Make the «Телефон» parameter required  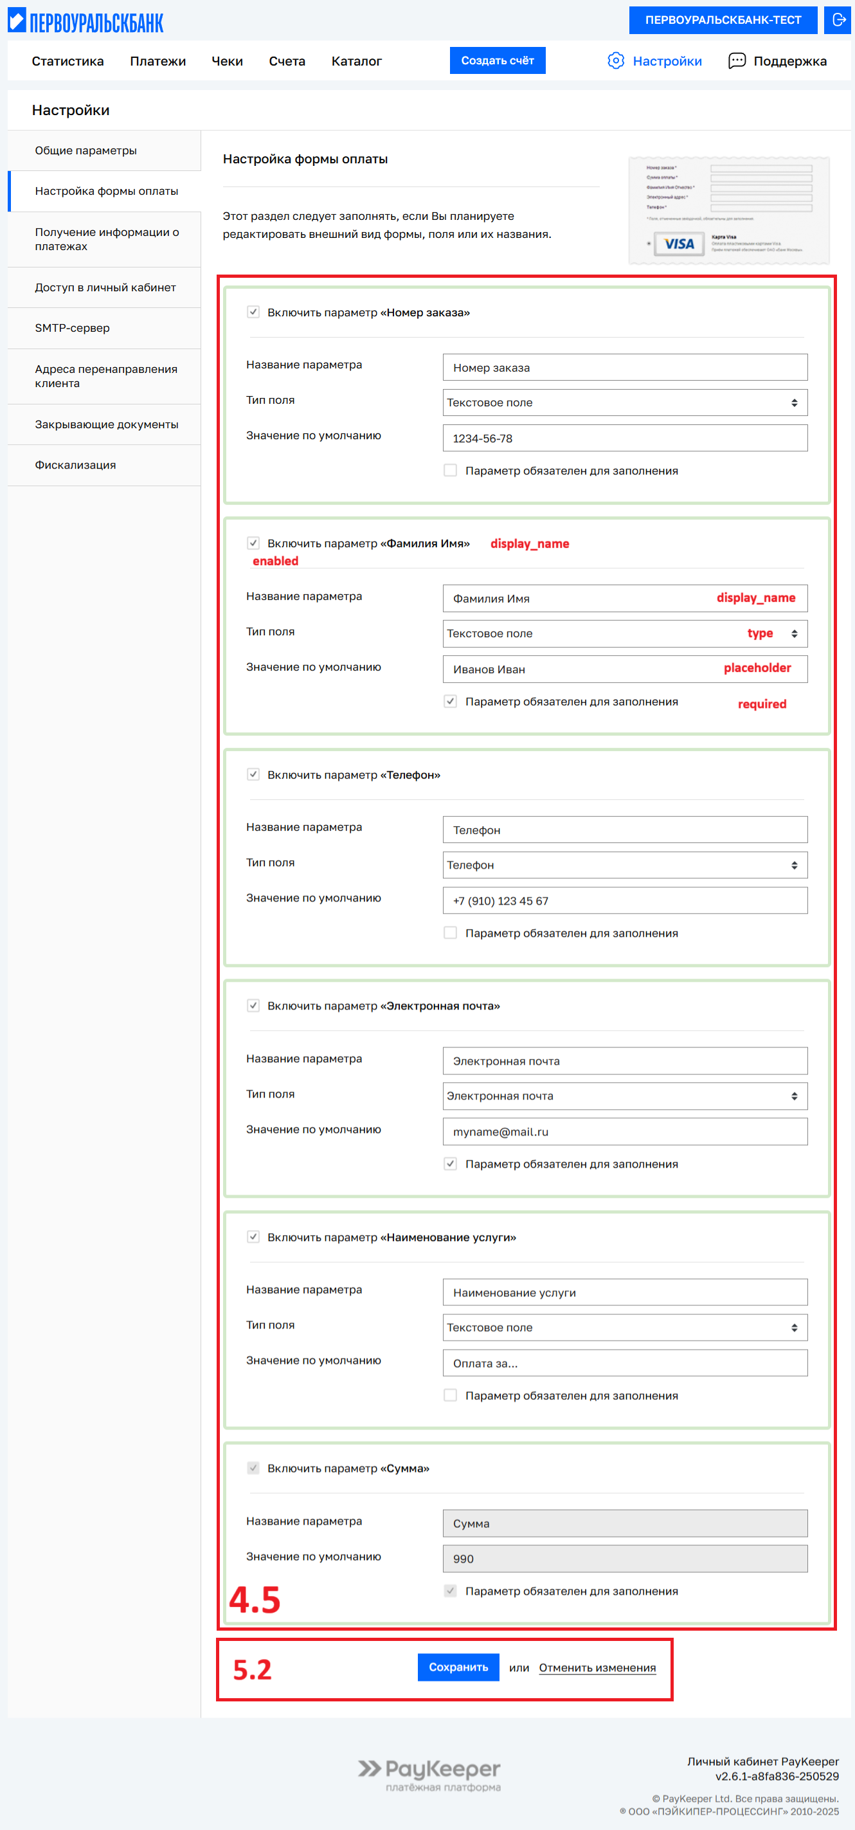tap(450, 933)
